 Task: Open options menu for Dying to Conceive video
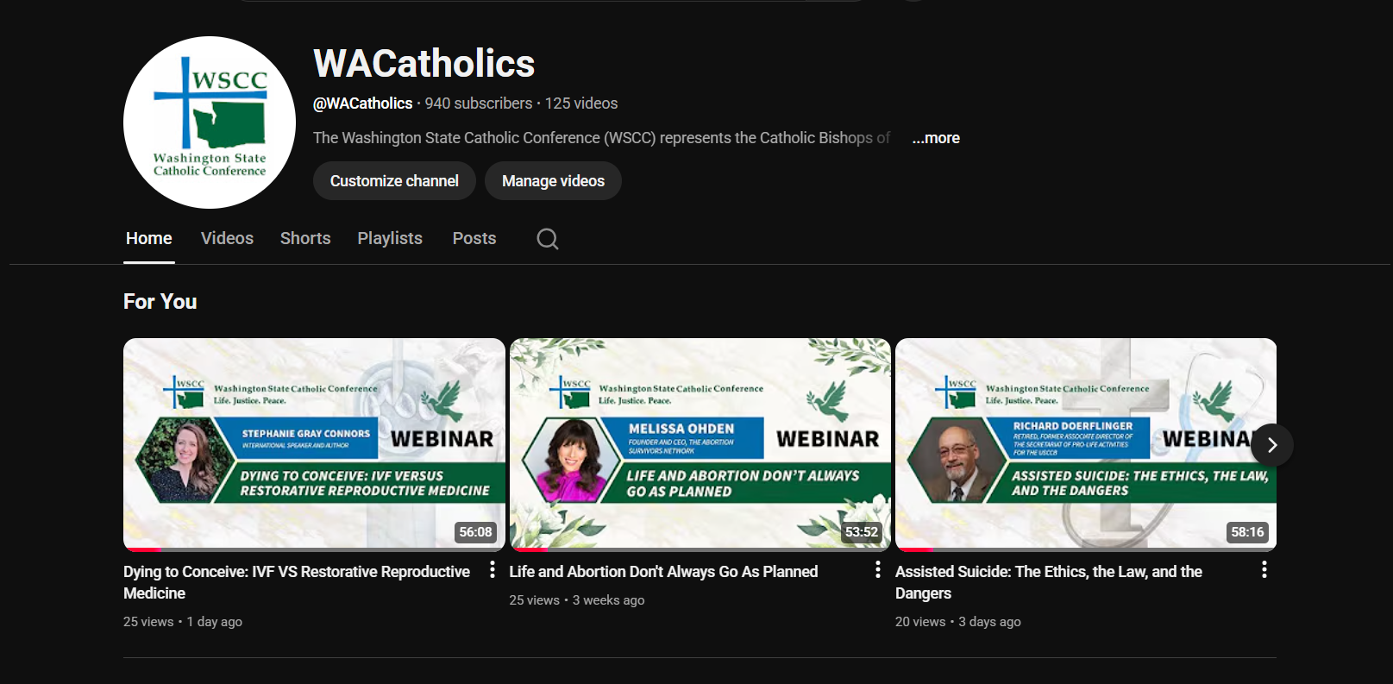[x=493, y=569]
